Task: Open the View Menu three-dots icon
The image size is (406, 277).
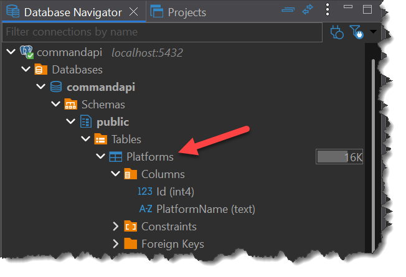Action: pos(328,10)
